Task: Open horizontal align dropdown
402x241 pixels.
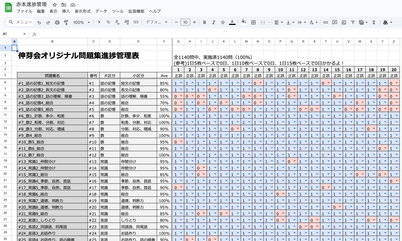Action: click(279, 22)
